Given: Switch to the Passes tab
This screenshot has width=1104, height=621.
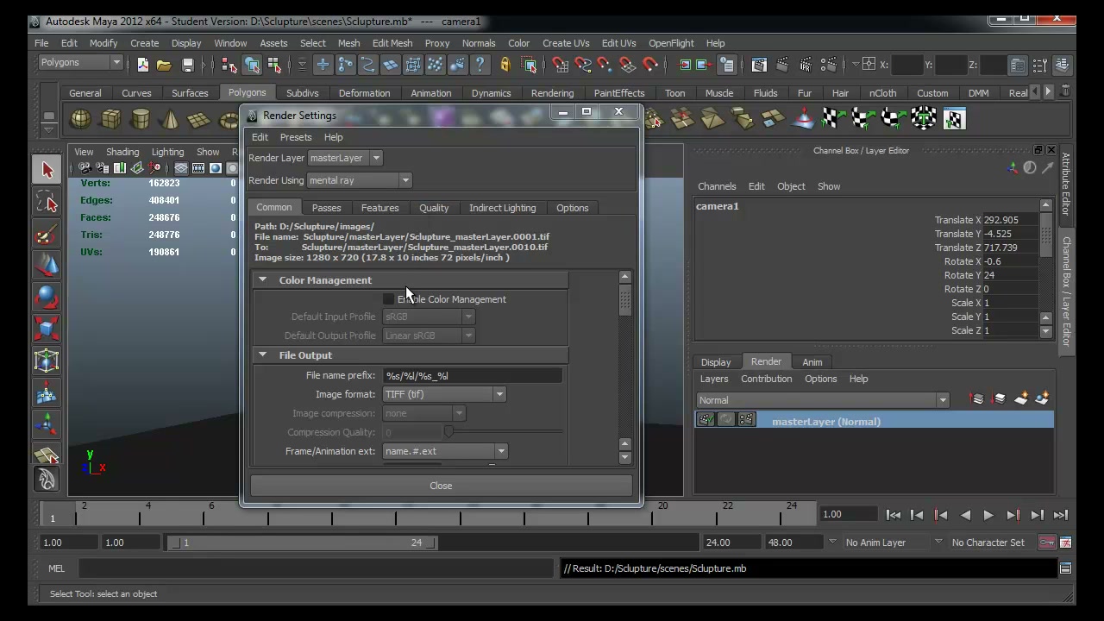Looking at the screenshot, I should pyautogui.click(x=326, y=208).
